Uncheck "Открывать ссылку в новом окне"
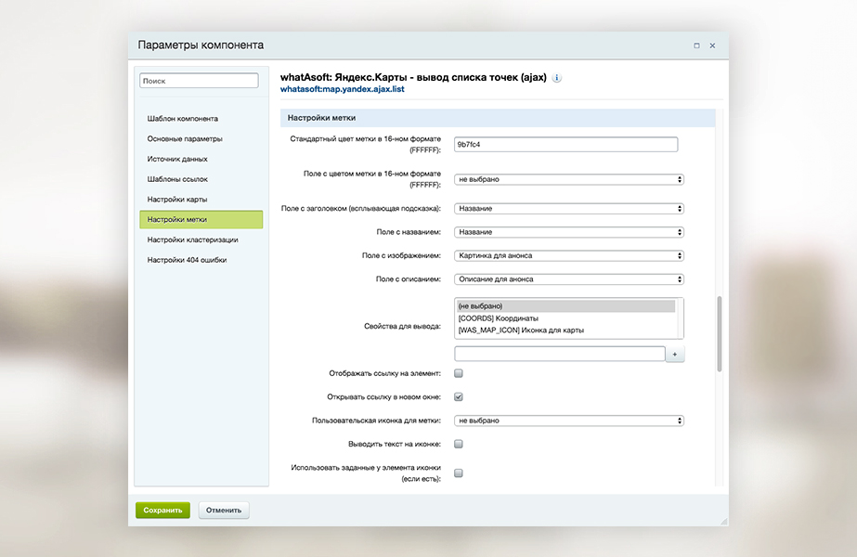 coord(459,396)
